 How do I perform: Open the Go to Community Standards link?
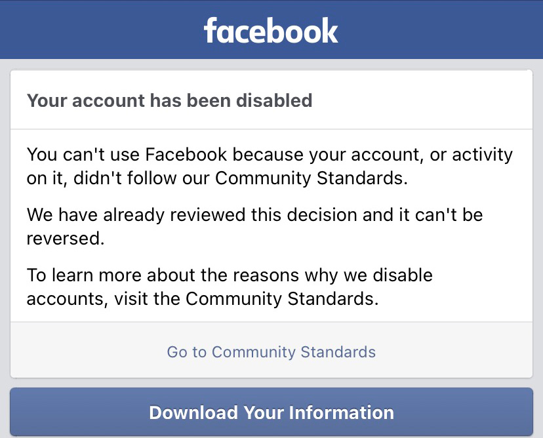coord(271,351)
